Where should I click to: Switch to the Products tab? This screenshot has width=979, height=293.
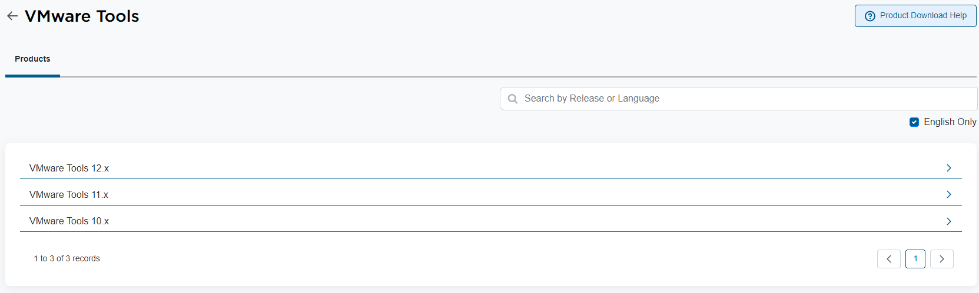pos(32,59)
